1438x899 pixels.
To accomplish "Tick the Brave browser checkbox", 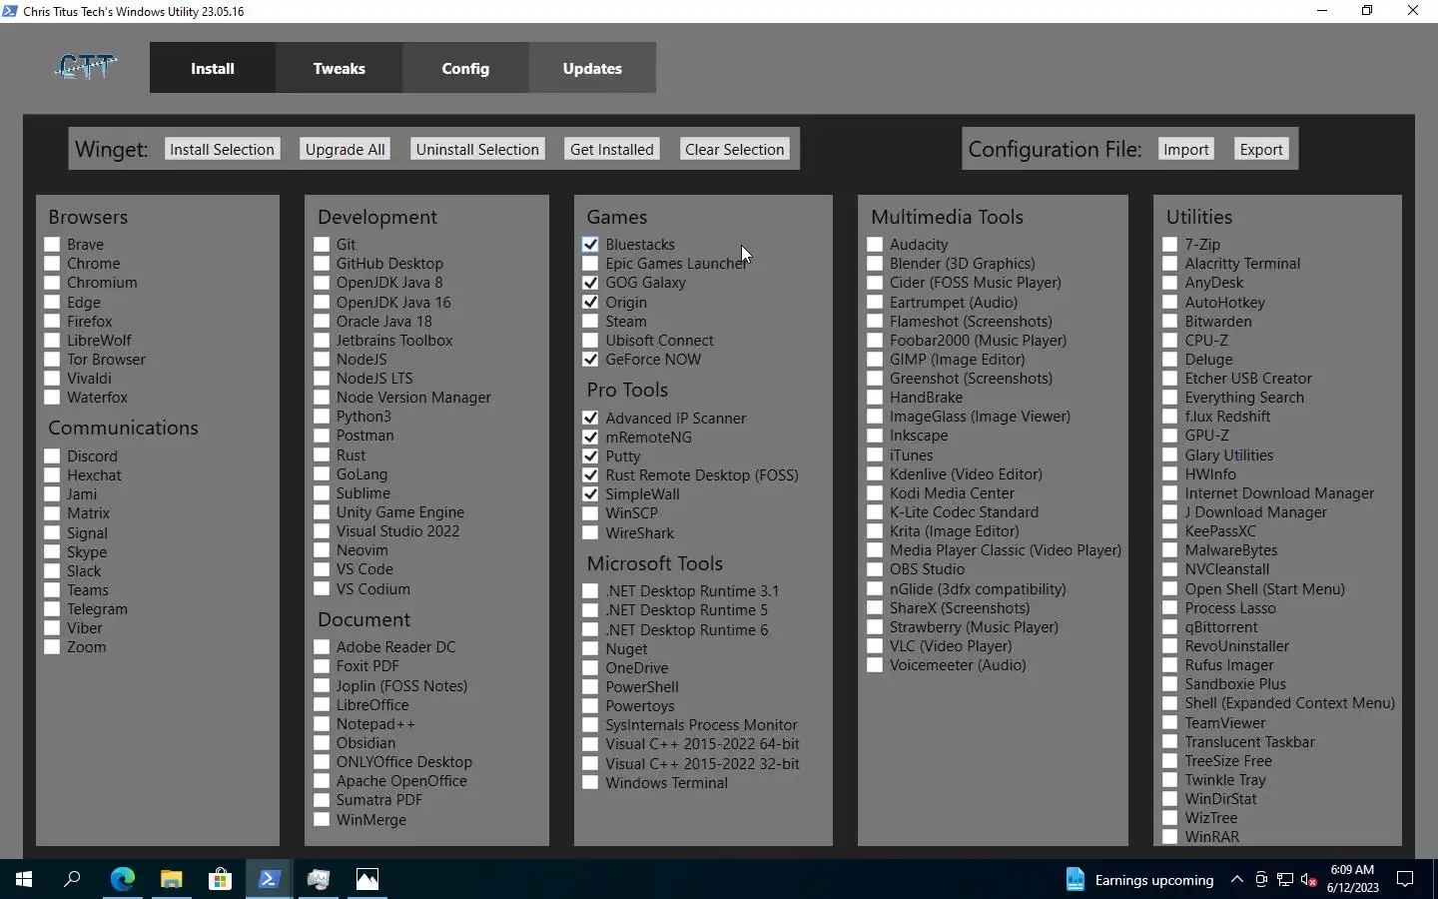I will 52,245.
